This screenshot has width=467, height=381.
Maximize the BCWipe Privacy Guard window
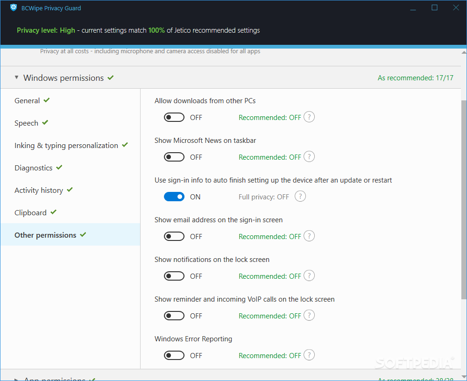click(434, 8)
